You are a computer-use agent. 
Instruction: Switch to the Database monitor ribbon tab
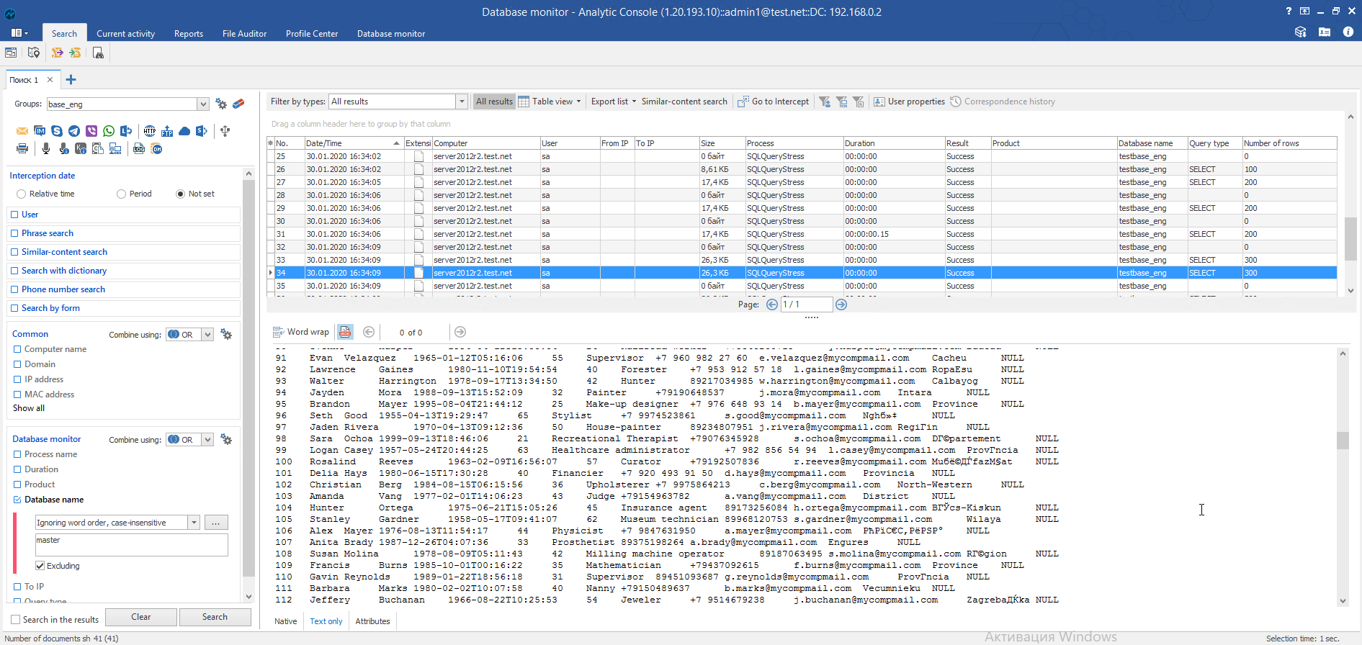391,34
